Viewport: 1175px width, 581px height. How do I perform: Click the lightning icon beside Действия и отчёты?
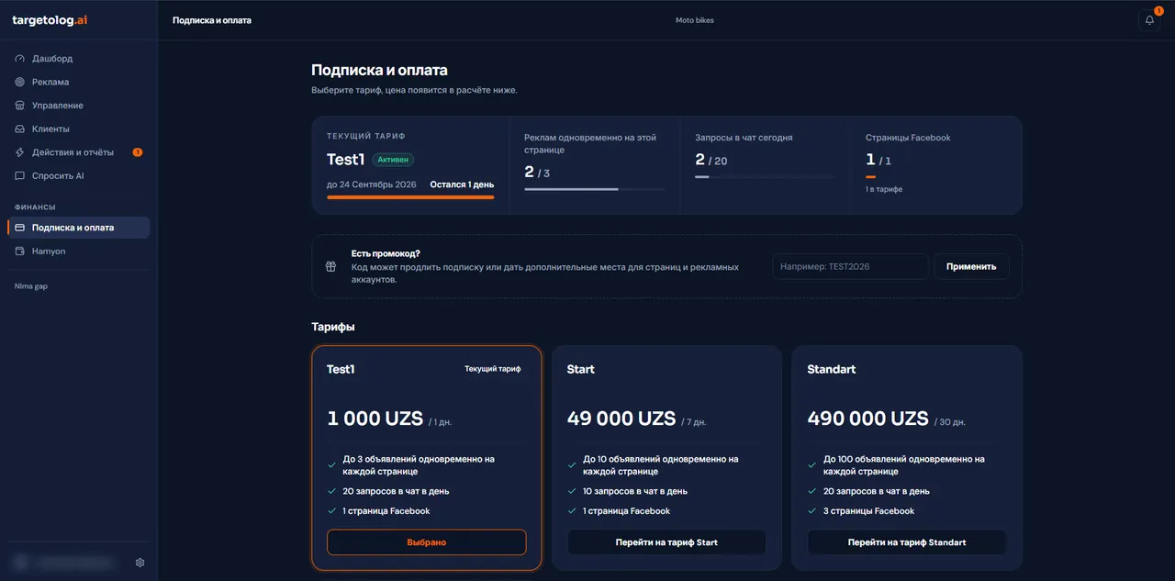pyautogui.click(x=20, y=152)
